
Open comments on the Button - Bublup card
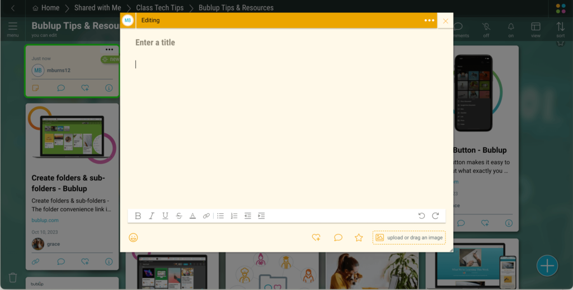tap(461, 223)
